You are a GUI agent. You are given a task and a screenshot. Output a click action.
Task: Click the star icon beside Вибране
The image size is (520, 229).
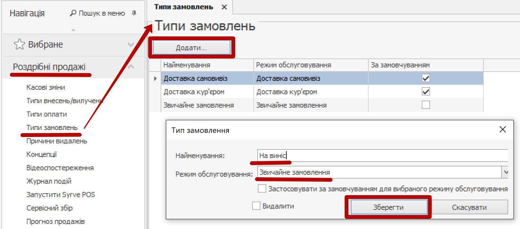[19, 44]
